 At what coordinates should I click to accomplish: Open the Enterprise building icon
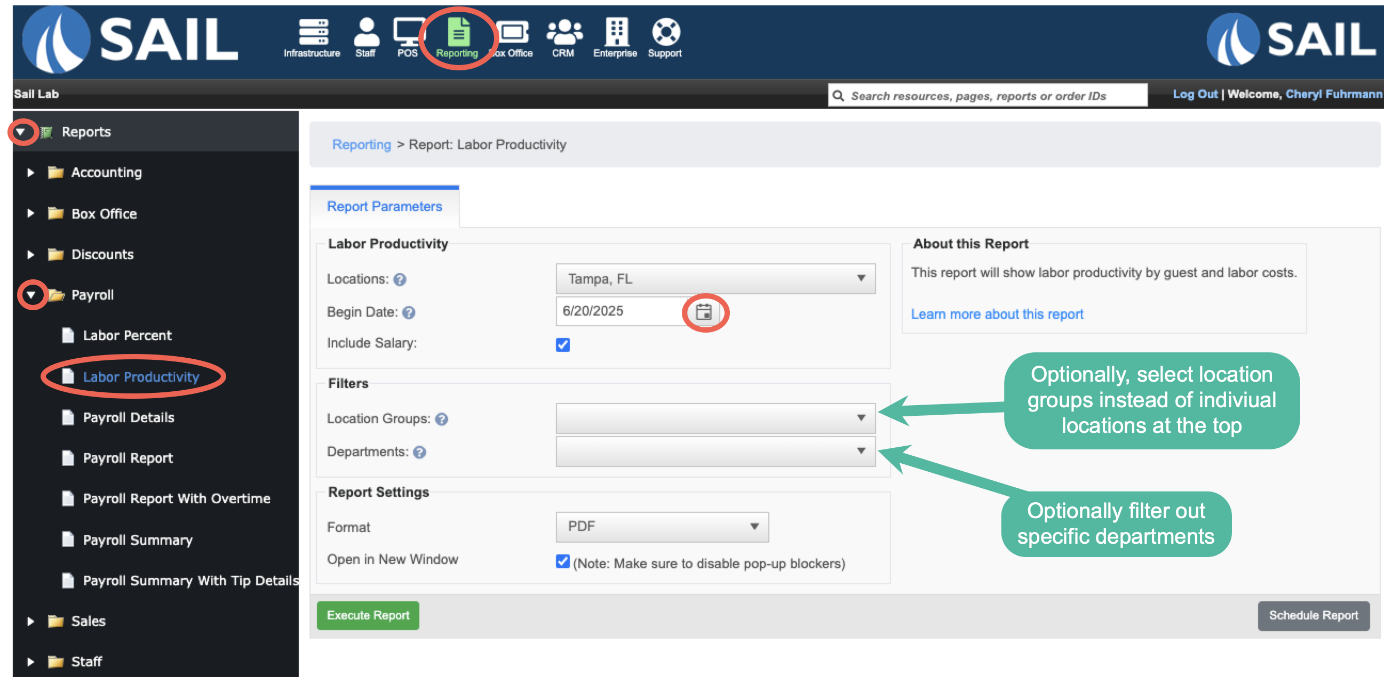[x=616, y=32]
